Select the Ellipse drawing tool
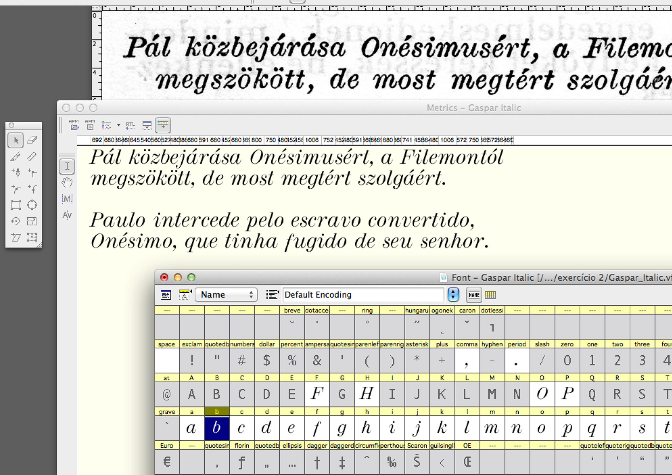 [x=32, y=205]
